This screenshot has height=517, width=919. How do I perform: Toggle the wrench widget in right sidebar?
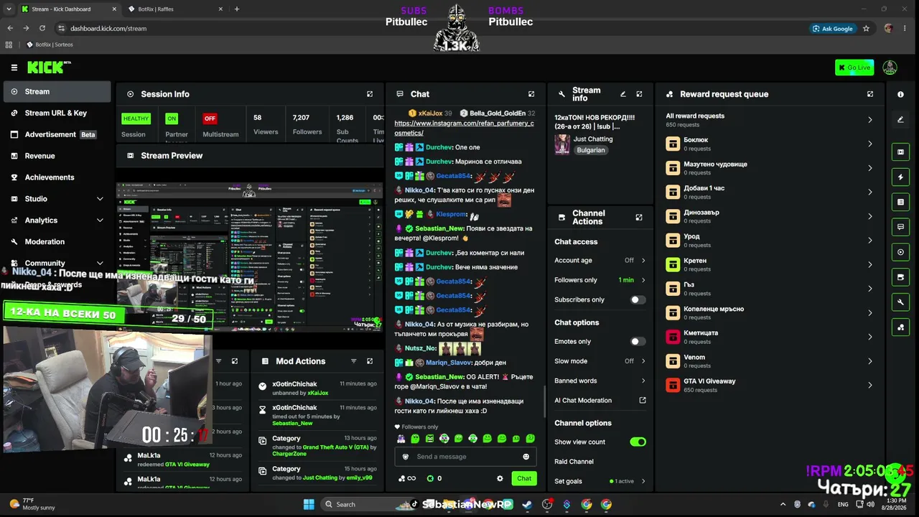pyautogui.click(x=900, y=302)
